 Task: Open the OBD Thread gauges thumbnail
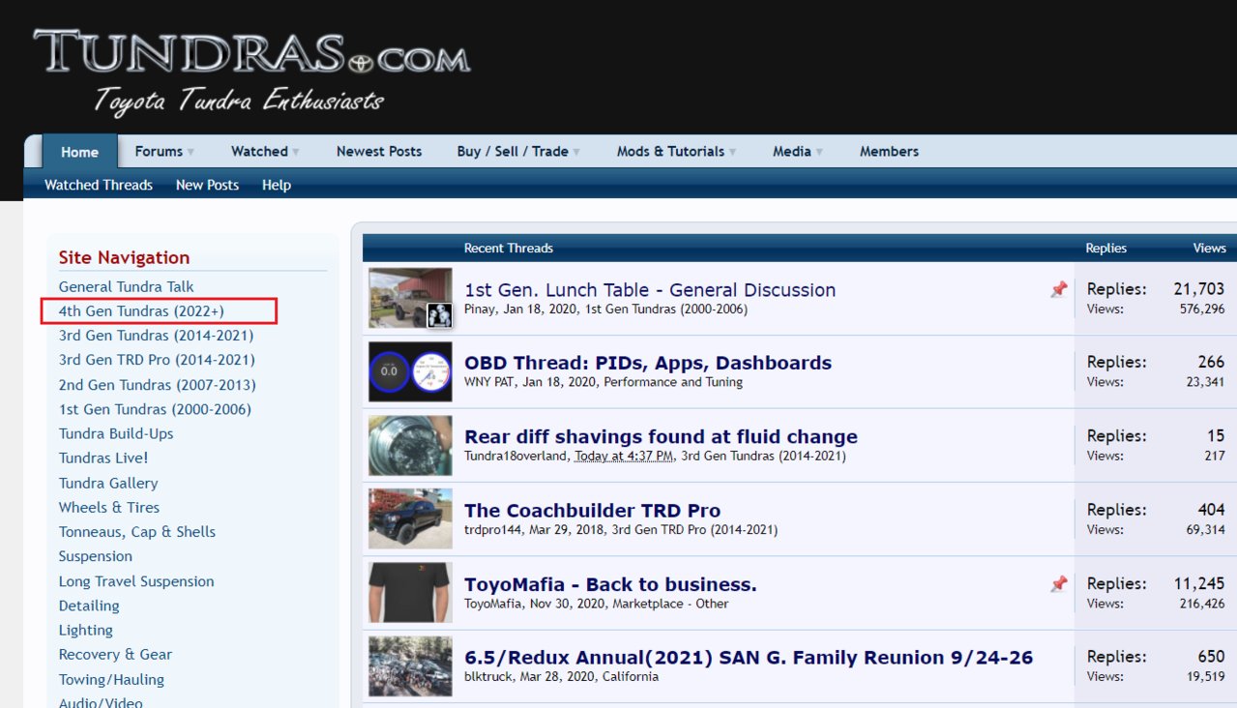coord(410,371)
